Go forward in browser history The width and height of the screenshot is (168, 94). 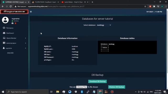coord(7,6)
